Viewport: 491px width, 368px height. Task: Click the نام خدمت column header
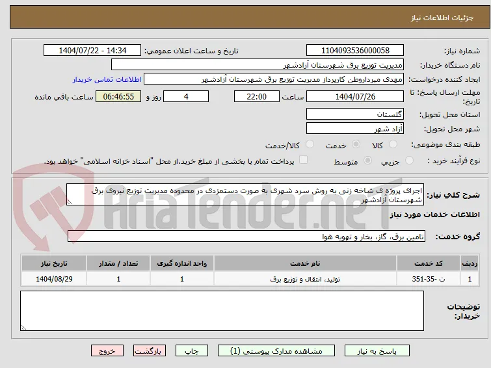point(305,263)
